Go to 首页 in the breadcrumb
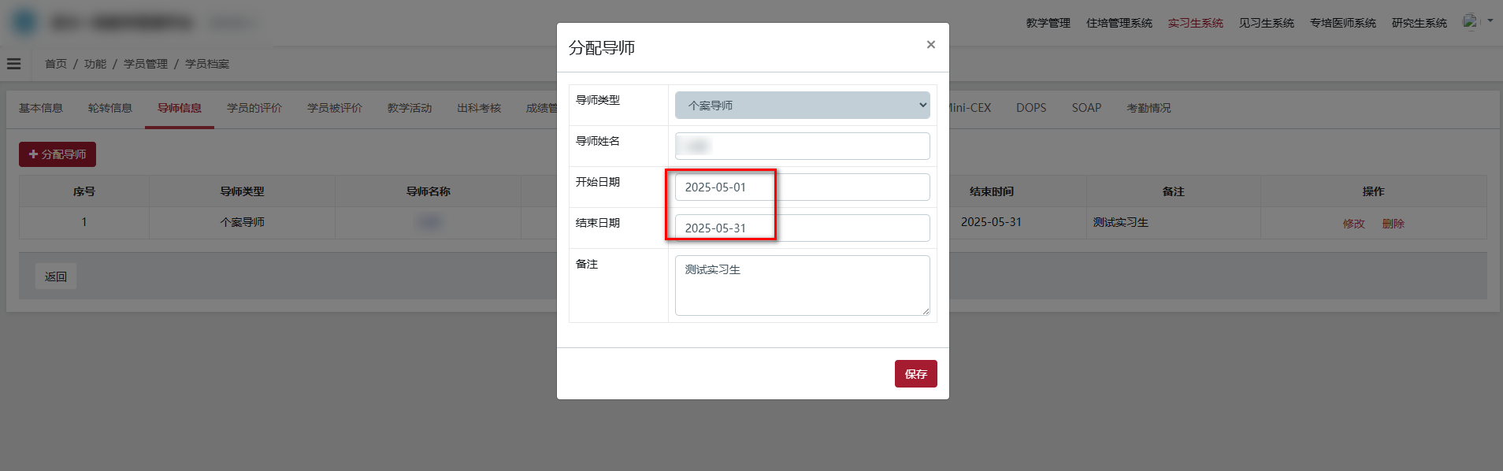 coord(56,64)
